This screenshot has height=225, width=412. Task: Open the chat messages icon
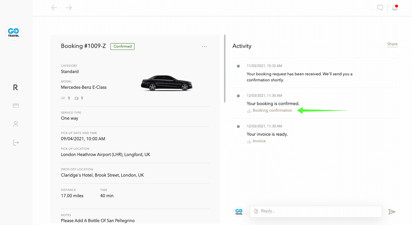tap(380, 8)
